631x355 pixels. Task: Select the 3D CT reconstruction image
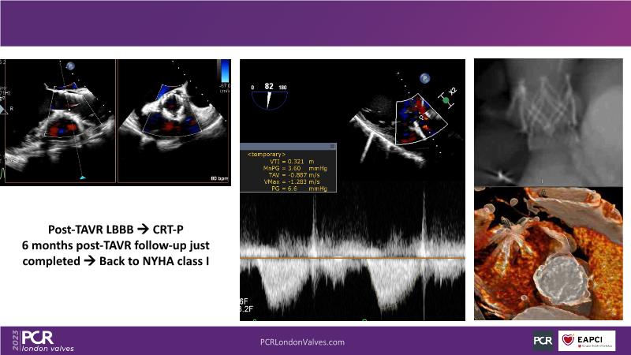[x=547, y=252]
